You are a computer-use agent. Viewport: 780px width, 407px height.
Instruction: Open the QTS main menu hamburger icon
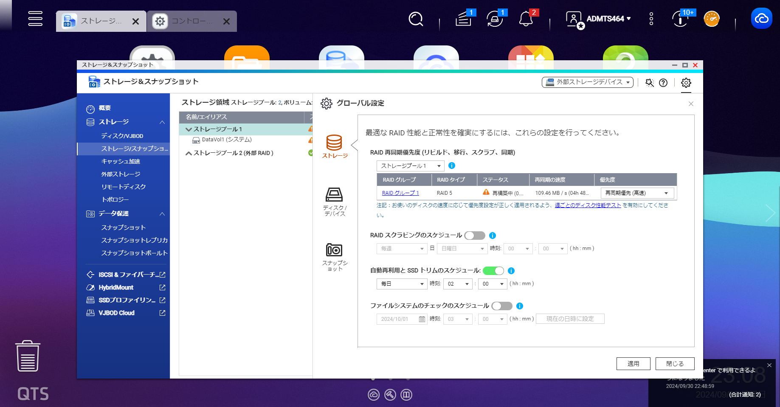(x=35, y=19)
